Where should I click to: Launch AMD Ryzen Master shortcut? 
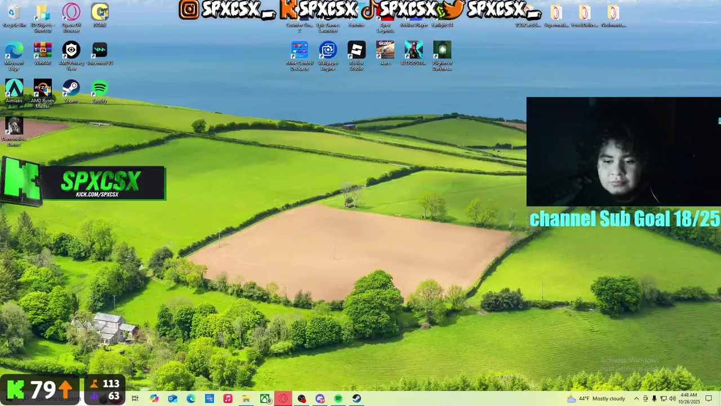tap(42, 94)
